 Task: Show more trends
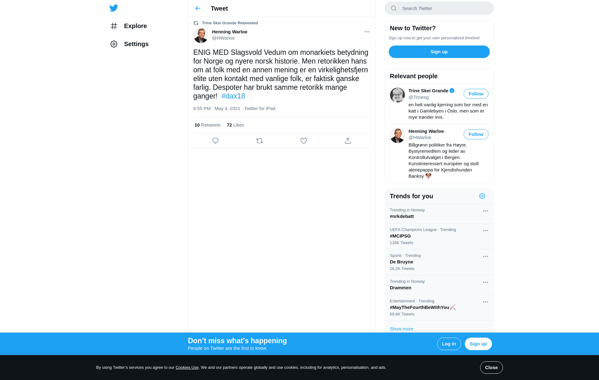401,329
